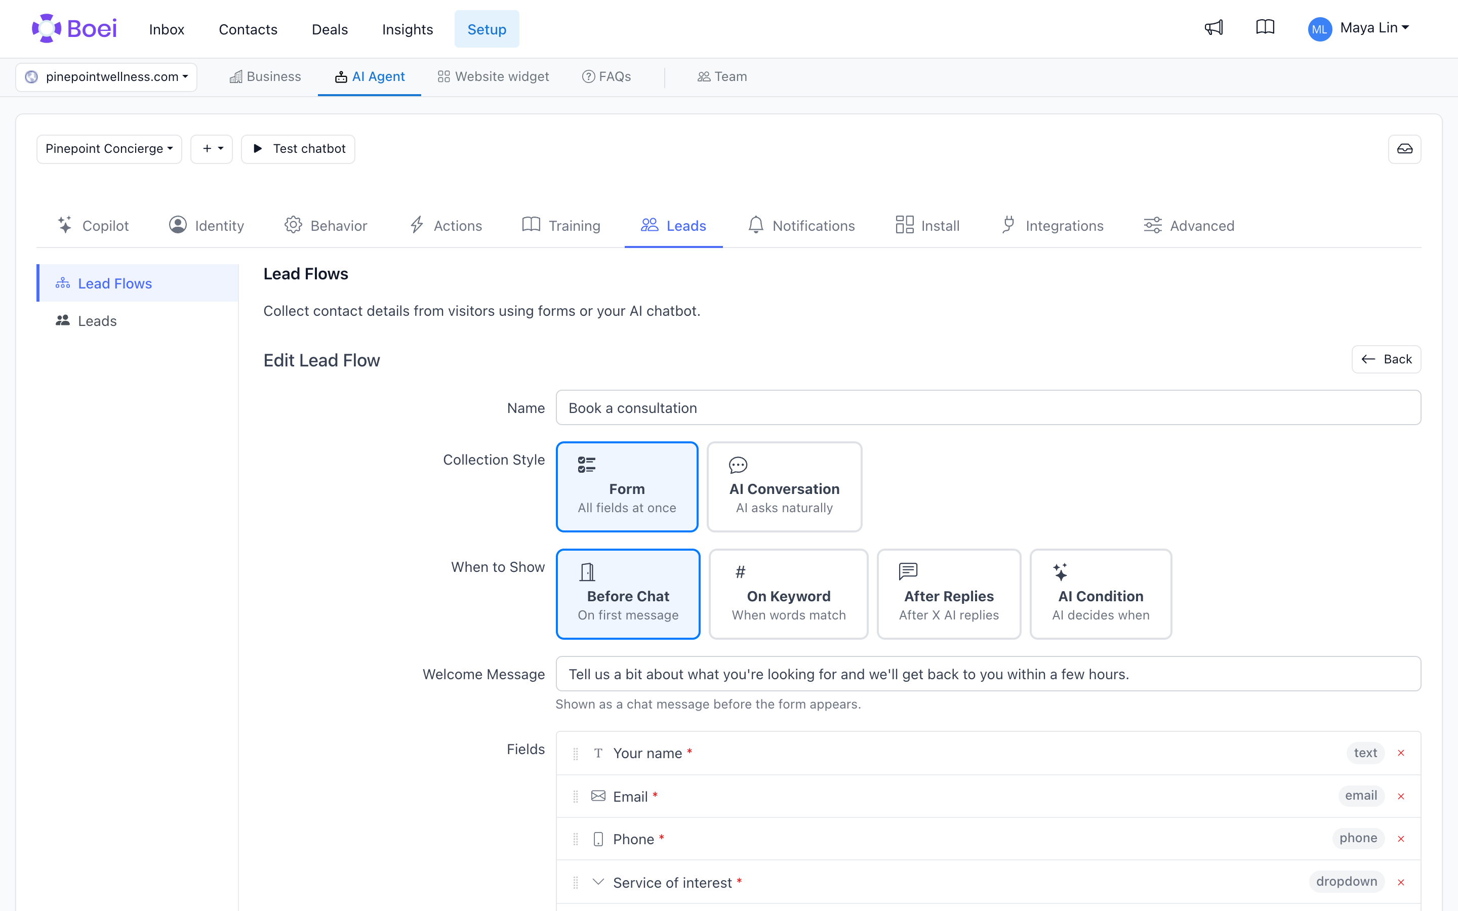The height and width of the screenshot is (911, 1458).
Task: Click the announcements megaphone icon
Action: [x=1213, y=28]
